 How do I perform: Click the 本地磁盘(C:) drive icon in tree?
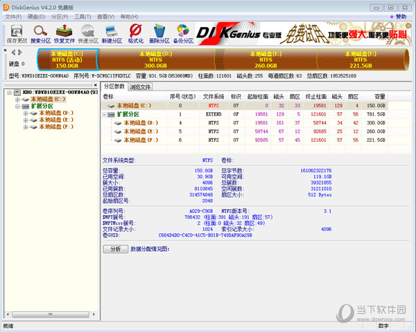[x=26, y=100]
